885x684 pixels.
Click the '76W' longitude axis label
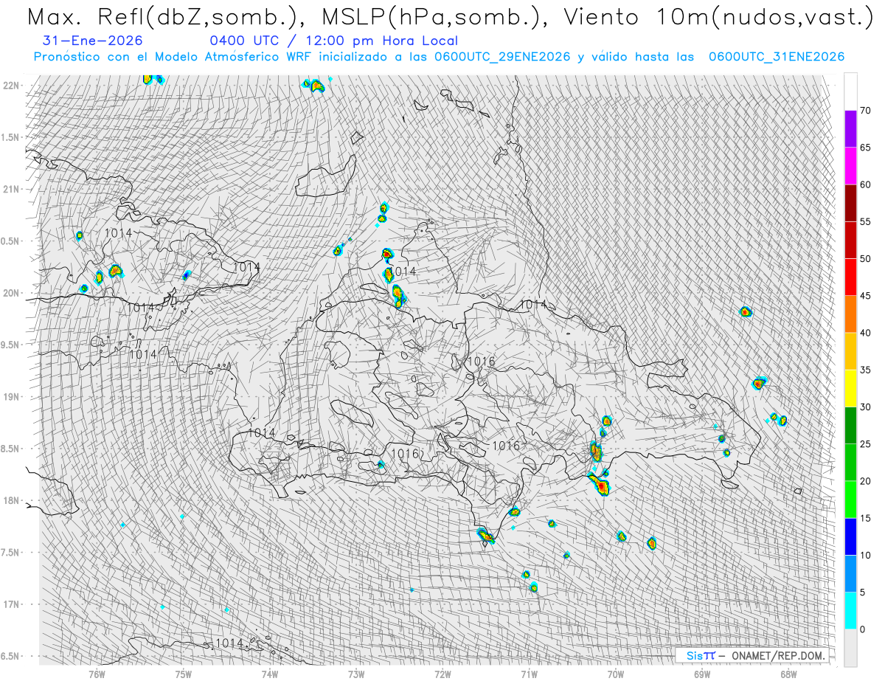(x=97, y=674)
